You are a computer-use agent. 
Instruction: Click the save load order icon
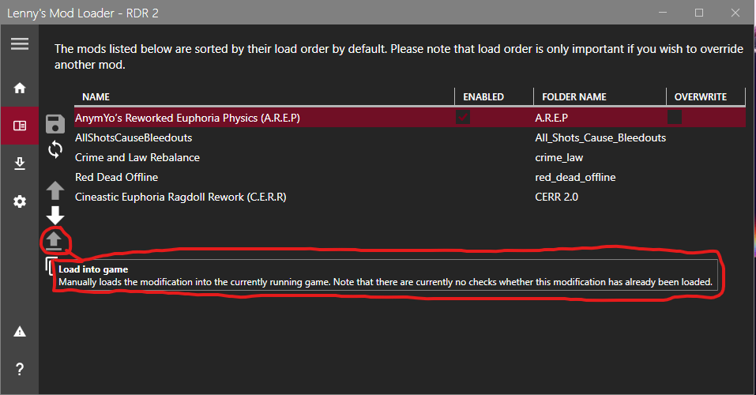55,123
